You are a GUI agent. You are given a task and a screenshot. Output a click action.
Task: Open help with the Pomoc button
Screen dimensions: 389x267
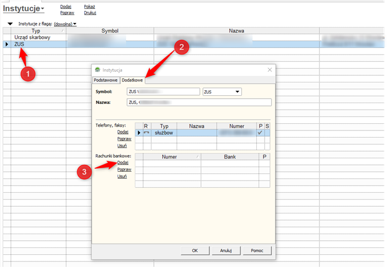(x=257, y=251)
